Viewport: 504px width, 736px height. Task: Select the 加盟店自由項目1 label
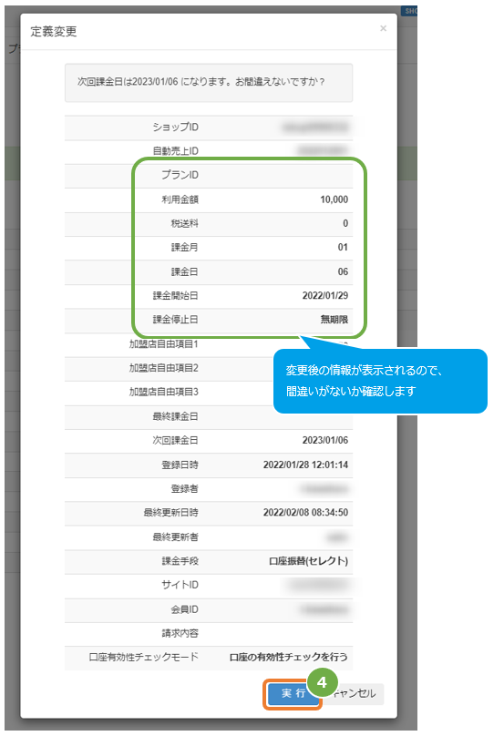coord(164,344)
